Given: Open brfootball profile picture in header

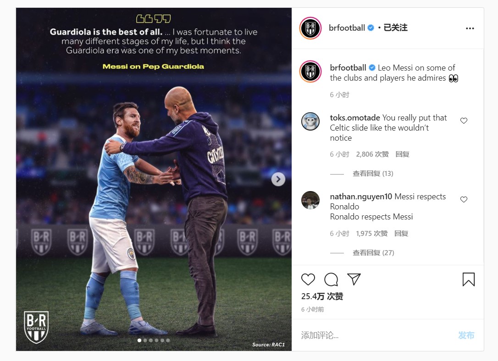Looking at the screenshot, I should pyautogui.click(x=310, y=28).
